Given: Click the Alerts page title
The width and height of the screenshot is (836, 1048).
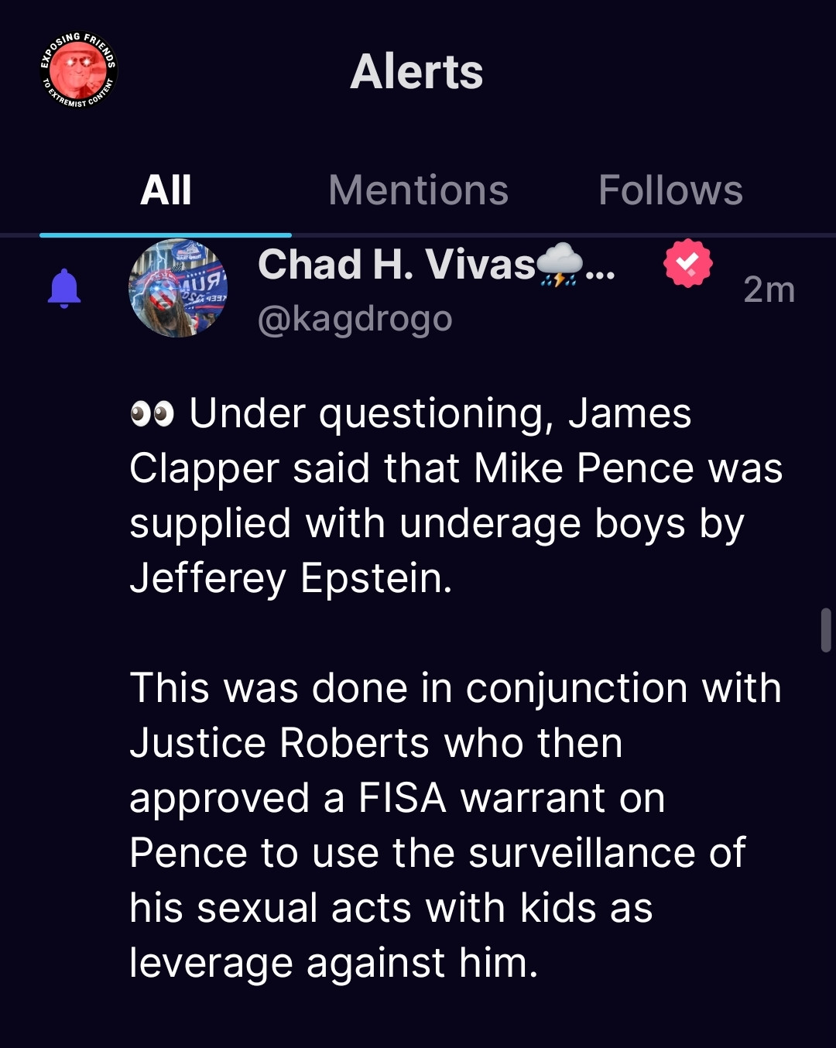Looking at the screenshot, I should pyautogui.click(x=416, y=72).
